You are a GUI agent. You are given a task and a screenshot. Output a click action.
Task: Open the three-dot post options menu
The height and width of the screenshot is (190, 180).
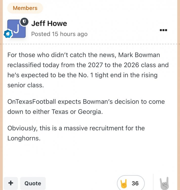point(164,30)
